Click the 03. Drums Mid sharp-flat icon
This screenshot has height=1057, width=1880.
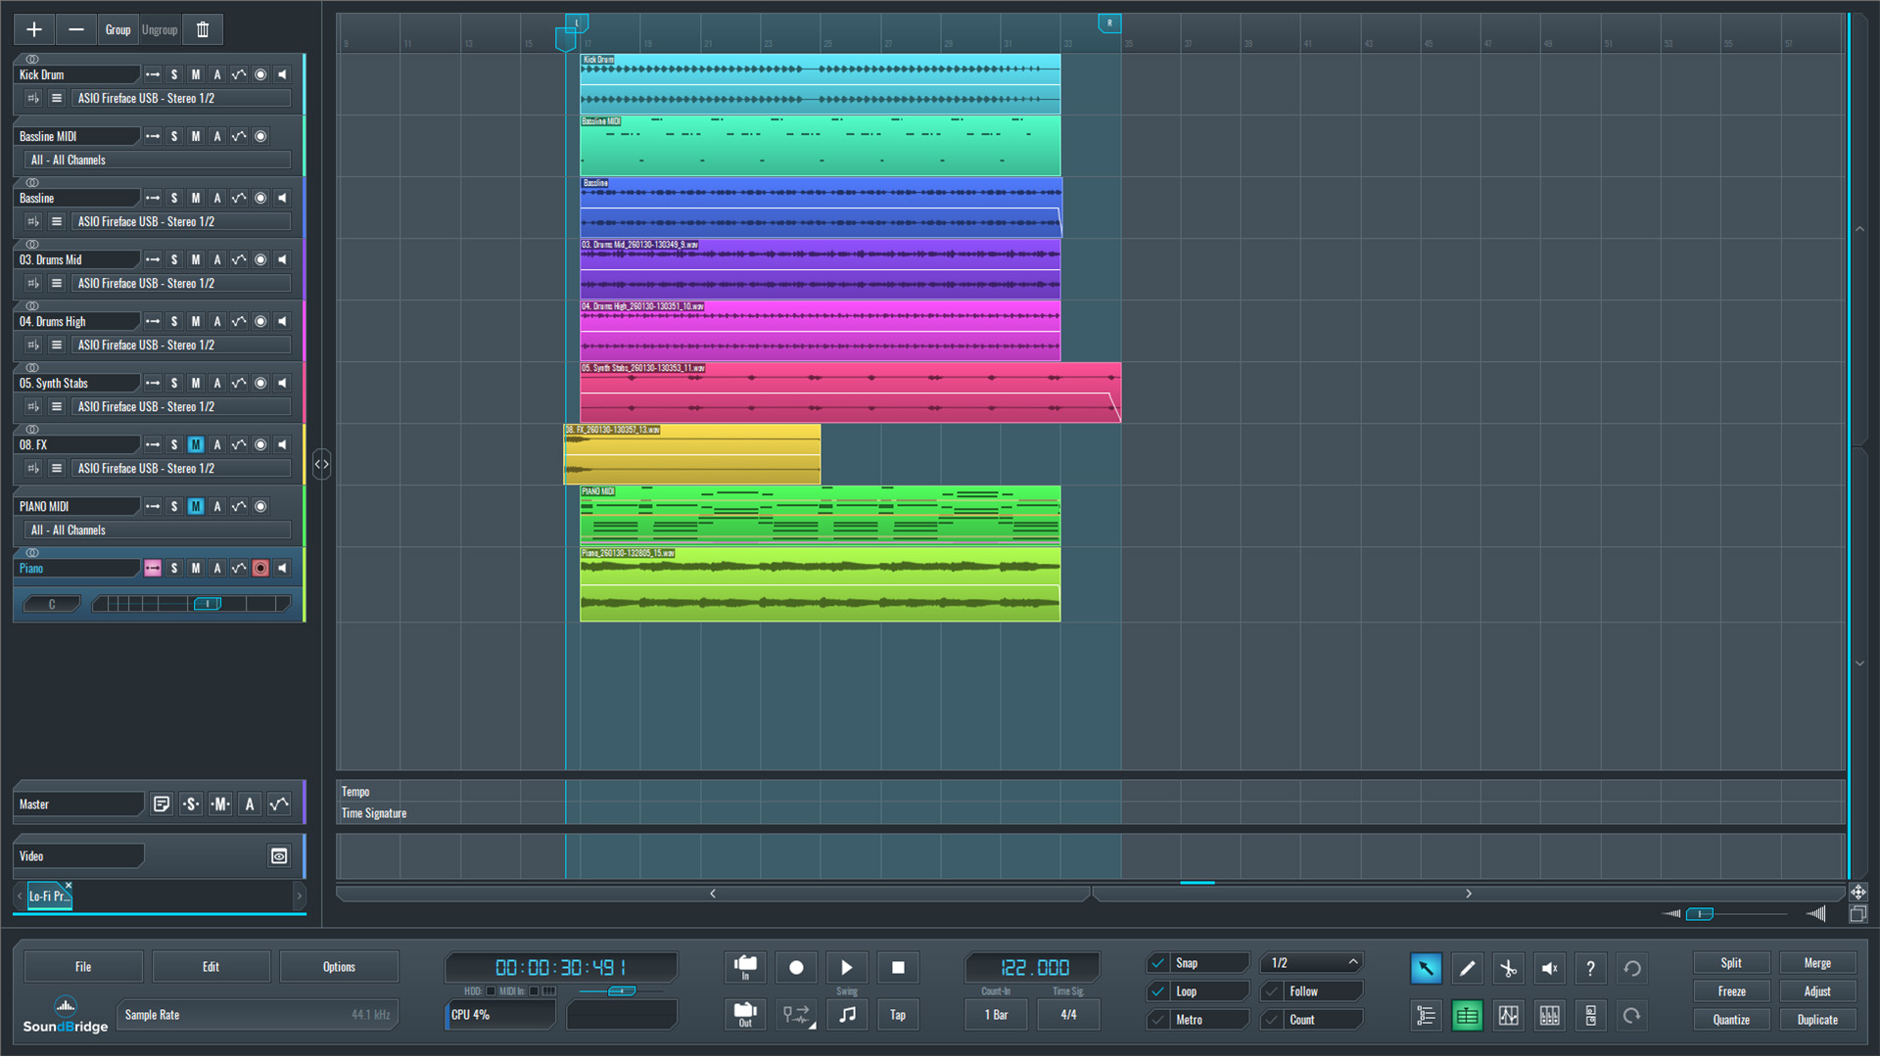click(33, 284)
